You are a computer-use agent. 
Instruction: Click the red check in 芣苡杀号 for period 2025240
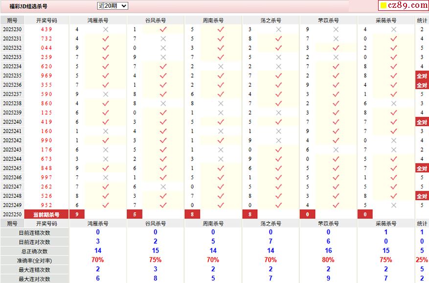(336, 122)
